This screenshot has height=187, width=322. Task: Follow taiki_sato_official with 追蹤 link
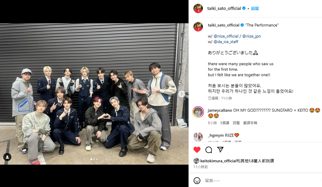[255, 8]
